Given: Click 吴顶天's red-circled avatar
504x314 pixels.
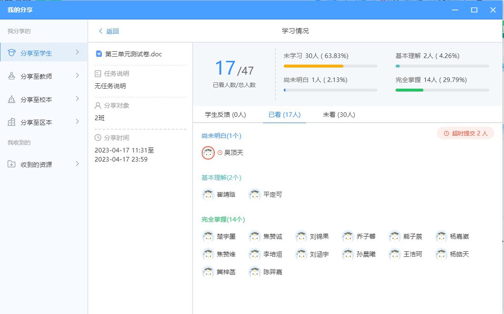Looking at the screenshot, I should click(208, 153).
